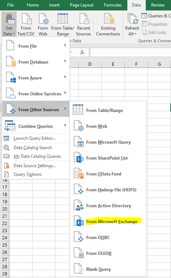Image resolution: width=171 pixels, height=278 pixels.
Task: Expand the From Online Services submenu arrow
Action: pos(65,93)
